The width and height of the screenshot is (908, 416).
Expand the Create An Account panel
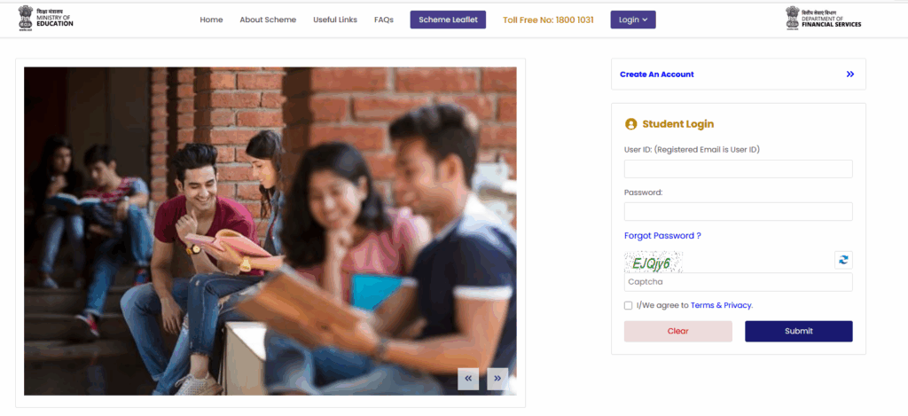pos(739,75)
